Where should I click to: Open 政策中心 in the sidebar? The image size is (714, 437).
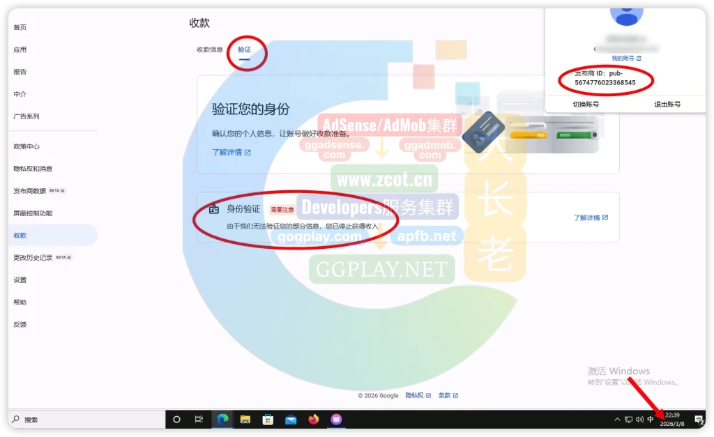pos(26,146)
